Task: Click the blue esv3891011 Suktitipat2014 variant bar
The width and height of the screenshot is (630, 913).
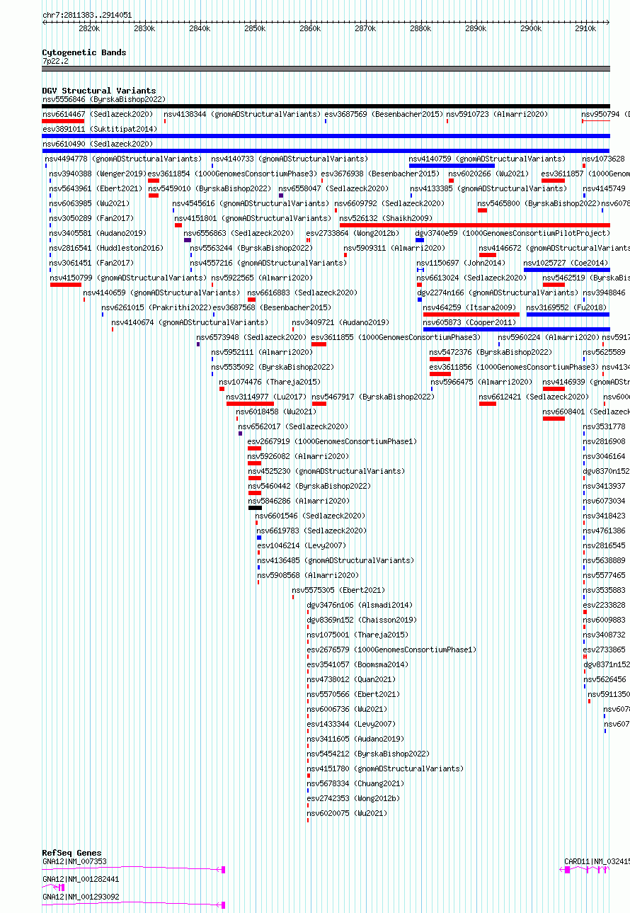Action: (326, 136)
